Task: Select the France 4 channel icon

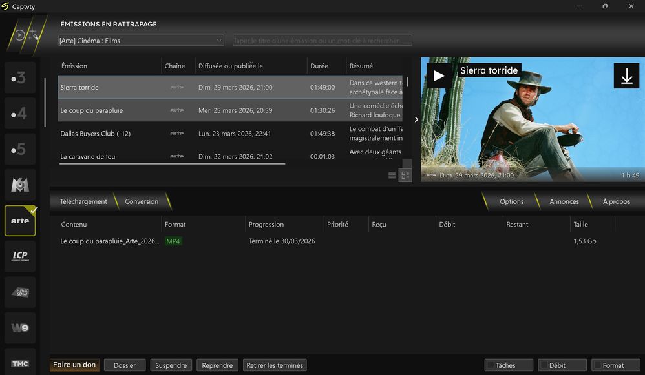Action: coord(20,114)
